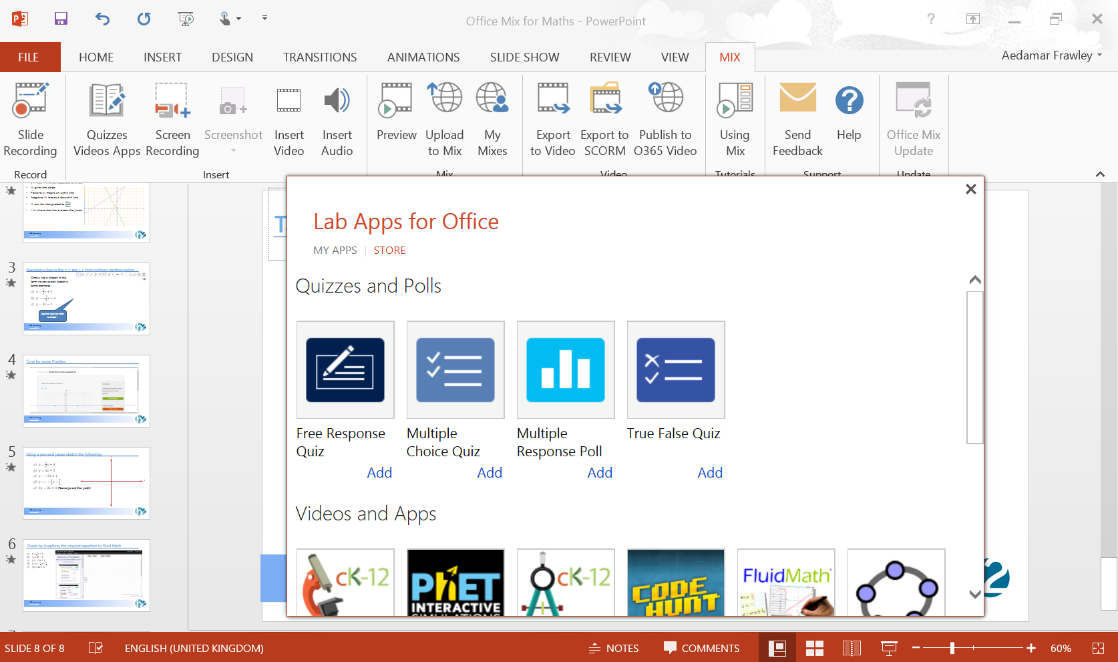Switch to the HOME tab

point(96,57)
